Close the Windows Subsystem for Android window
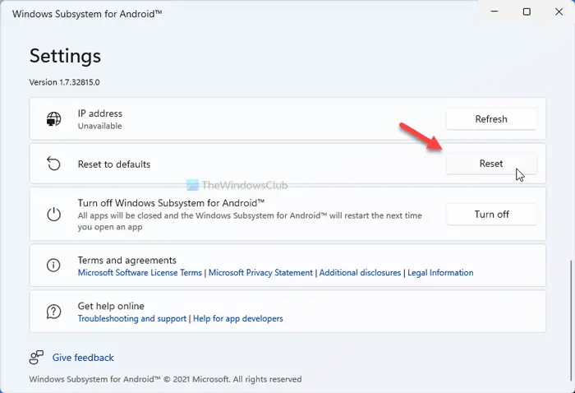Screen dimensions: 575x393 pos(559,12)
